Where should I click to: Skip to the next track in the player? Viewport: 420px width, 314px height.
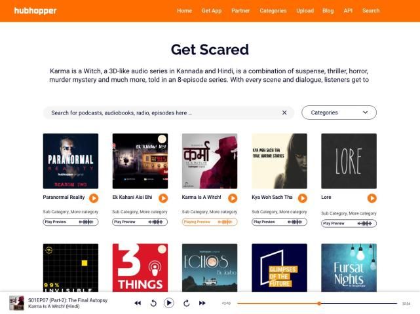click(202, 303)
